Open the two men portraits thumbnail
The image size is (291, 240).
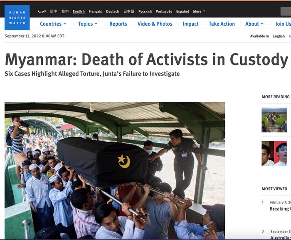pos(274,154)
